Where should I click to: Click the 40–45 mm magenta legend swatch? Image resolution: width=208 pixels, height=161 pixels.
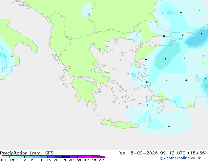pos(89,157)
